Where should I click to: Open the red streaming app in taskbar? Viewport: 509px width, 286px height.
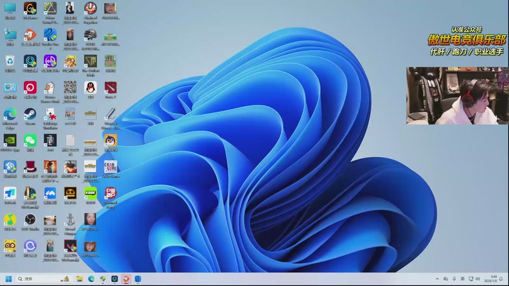click(126, 279)
